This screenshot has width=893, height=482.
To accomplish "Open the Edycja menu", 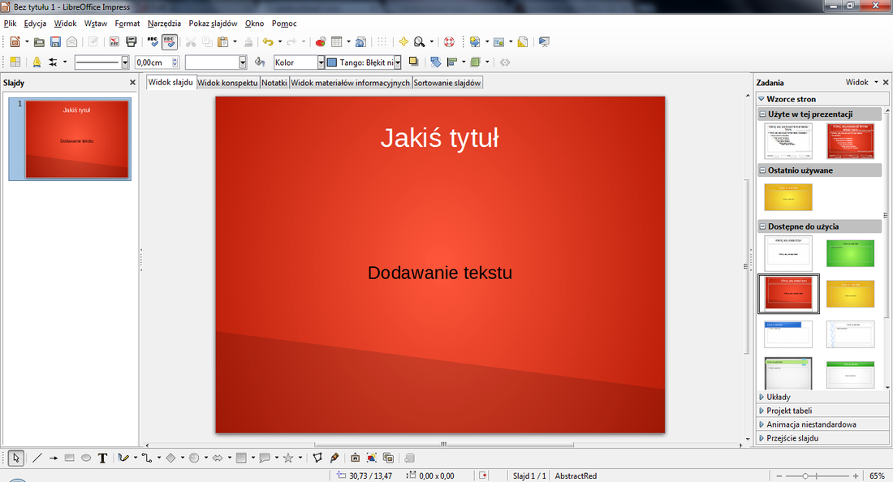I will 35,24.
